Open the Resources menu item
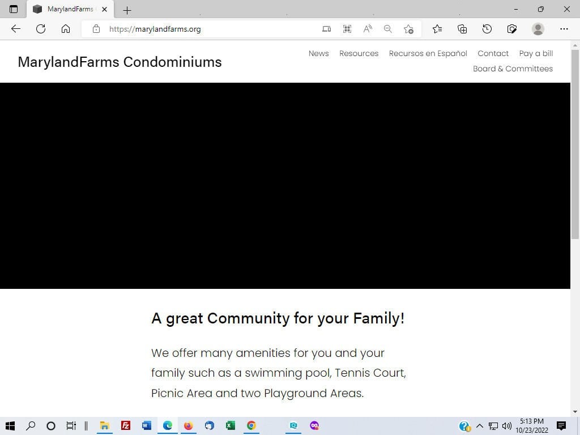Viewport: 580px width, 435px height. tap(359, 53)
